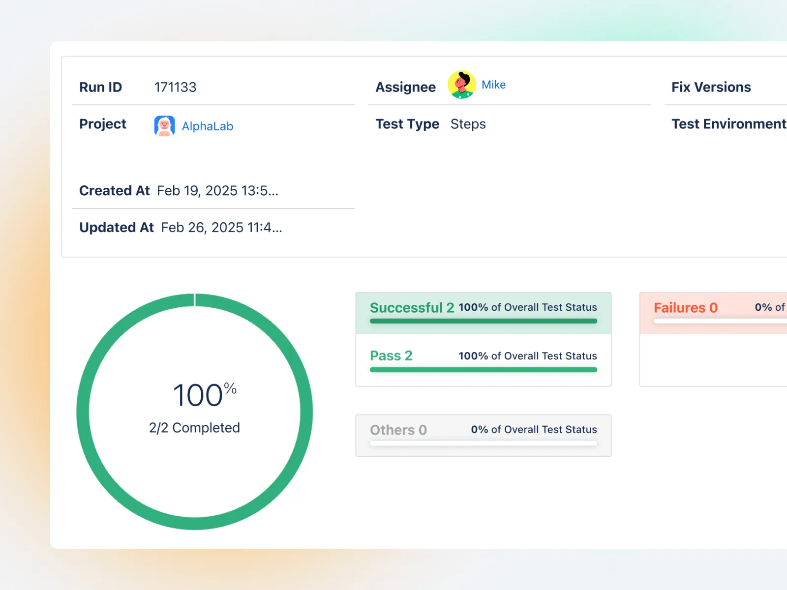Click the Others progress bar
Screen dimensions: 787x590
pos(483,444)
